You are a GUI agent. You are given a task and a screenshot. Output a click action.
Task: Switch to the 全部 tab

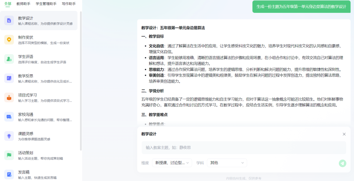click(8, 4)
